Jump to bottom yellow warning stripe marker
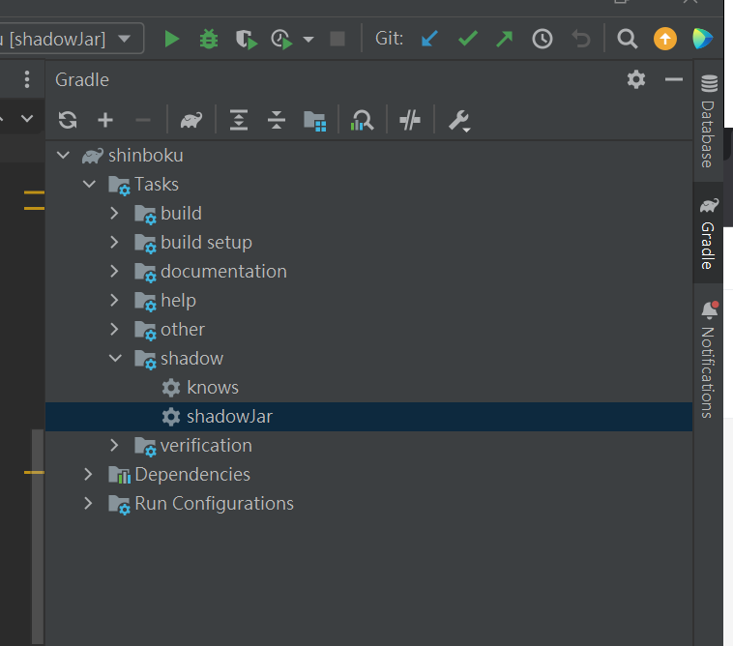The height and width of the screenshot is (646, 733). 34,473
